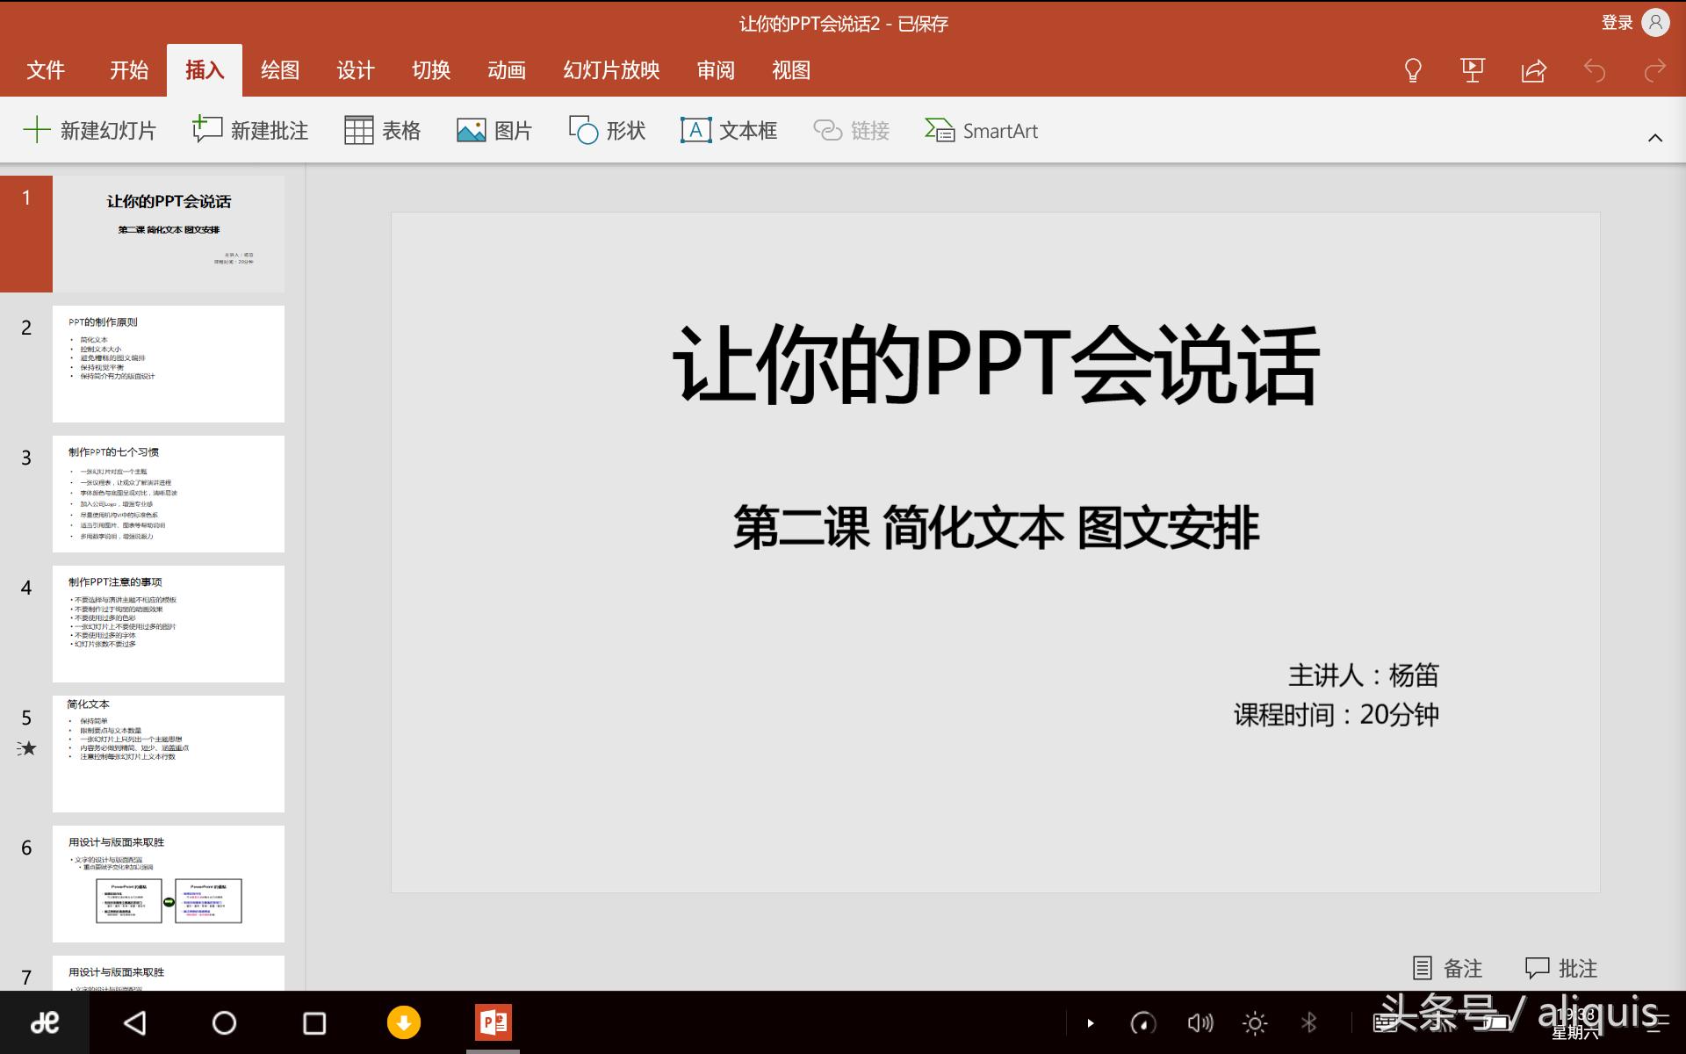Click the New Slide (新建幻灯片) plus icon

tap(37, 130)
